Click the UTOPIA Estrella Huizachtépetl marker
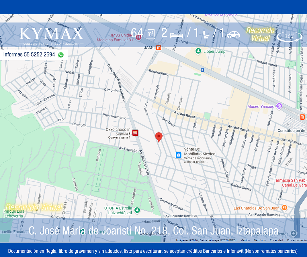This screenshot has height=257, width=307. pos(137,210)
